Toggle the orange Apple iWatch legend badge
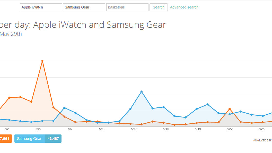This screenshot has height=153, width=272. click(x=5, y=138)
